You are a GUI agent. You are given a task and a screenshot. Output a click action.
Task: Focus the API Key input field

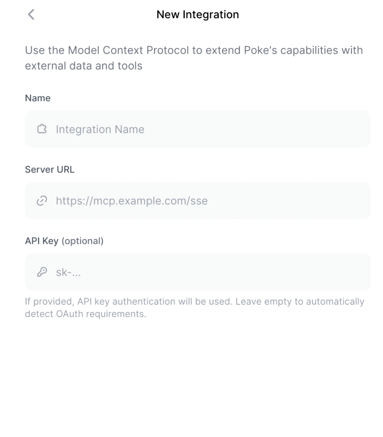pos(213,272)
